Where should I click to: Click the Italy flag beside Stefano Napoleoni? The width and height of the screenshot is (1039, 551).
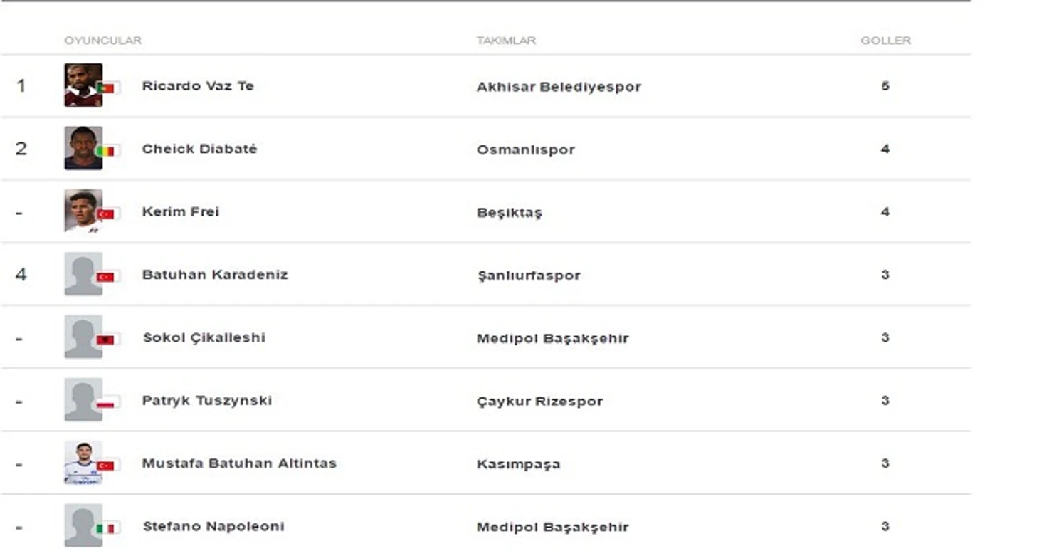click(x=107, y=528)
